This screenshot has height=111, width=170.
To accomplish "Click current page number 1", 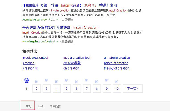I will [26, 89].
